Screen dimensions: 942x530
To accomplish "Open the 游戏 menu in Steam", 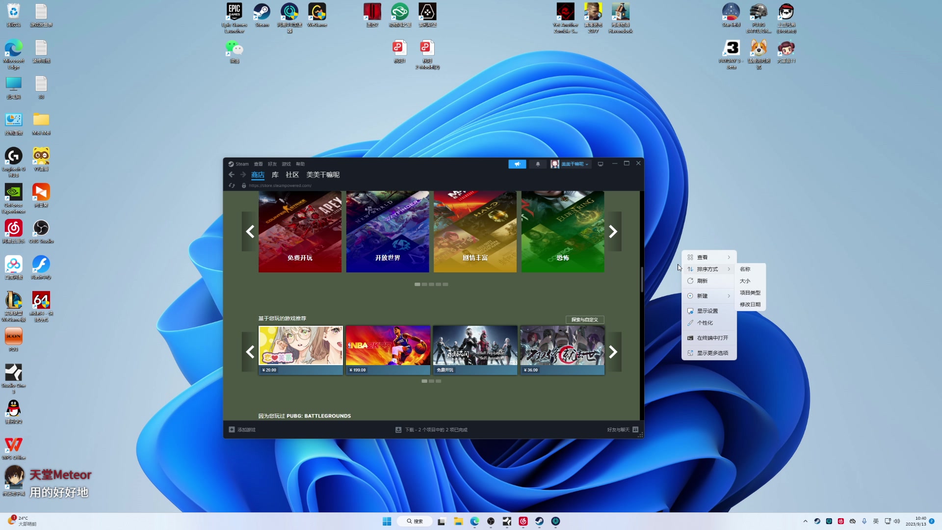I will (x=286, y=164).
